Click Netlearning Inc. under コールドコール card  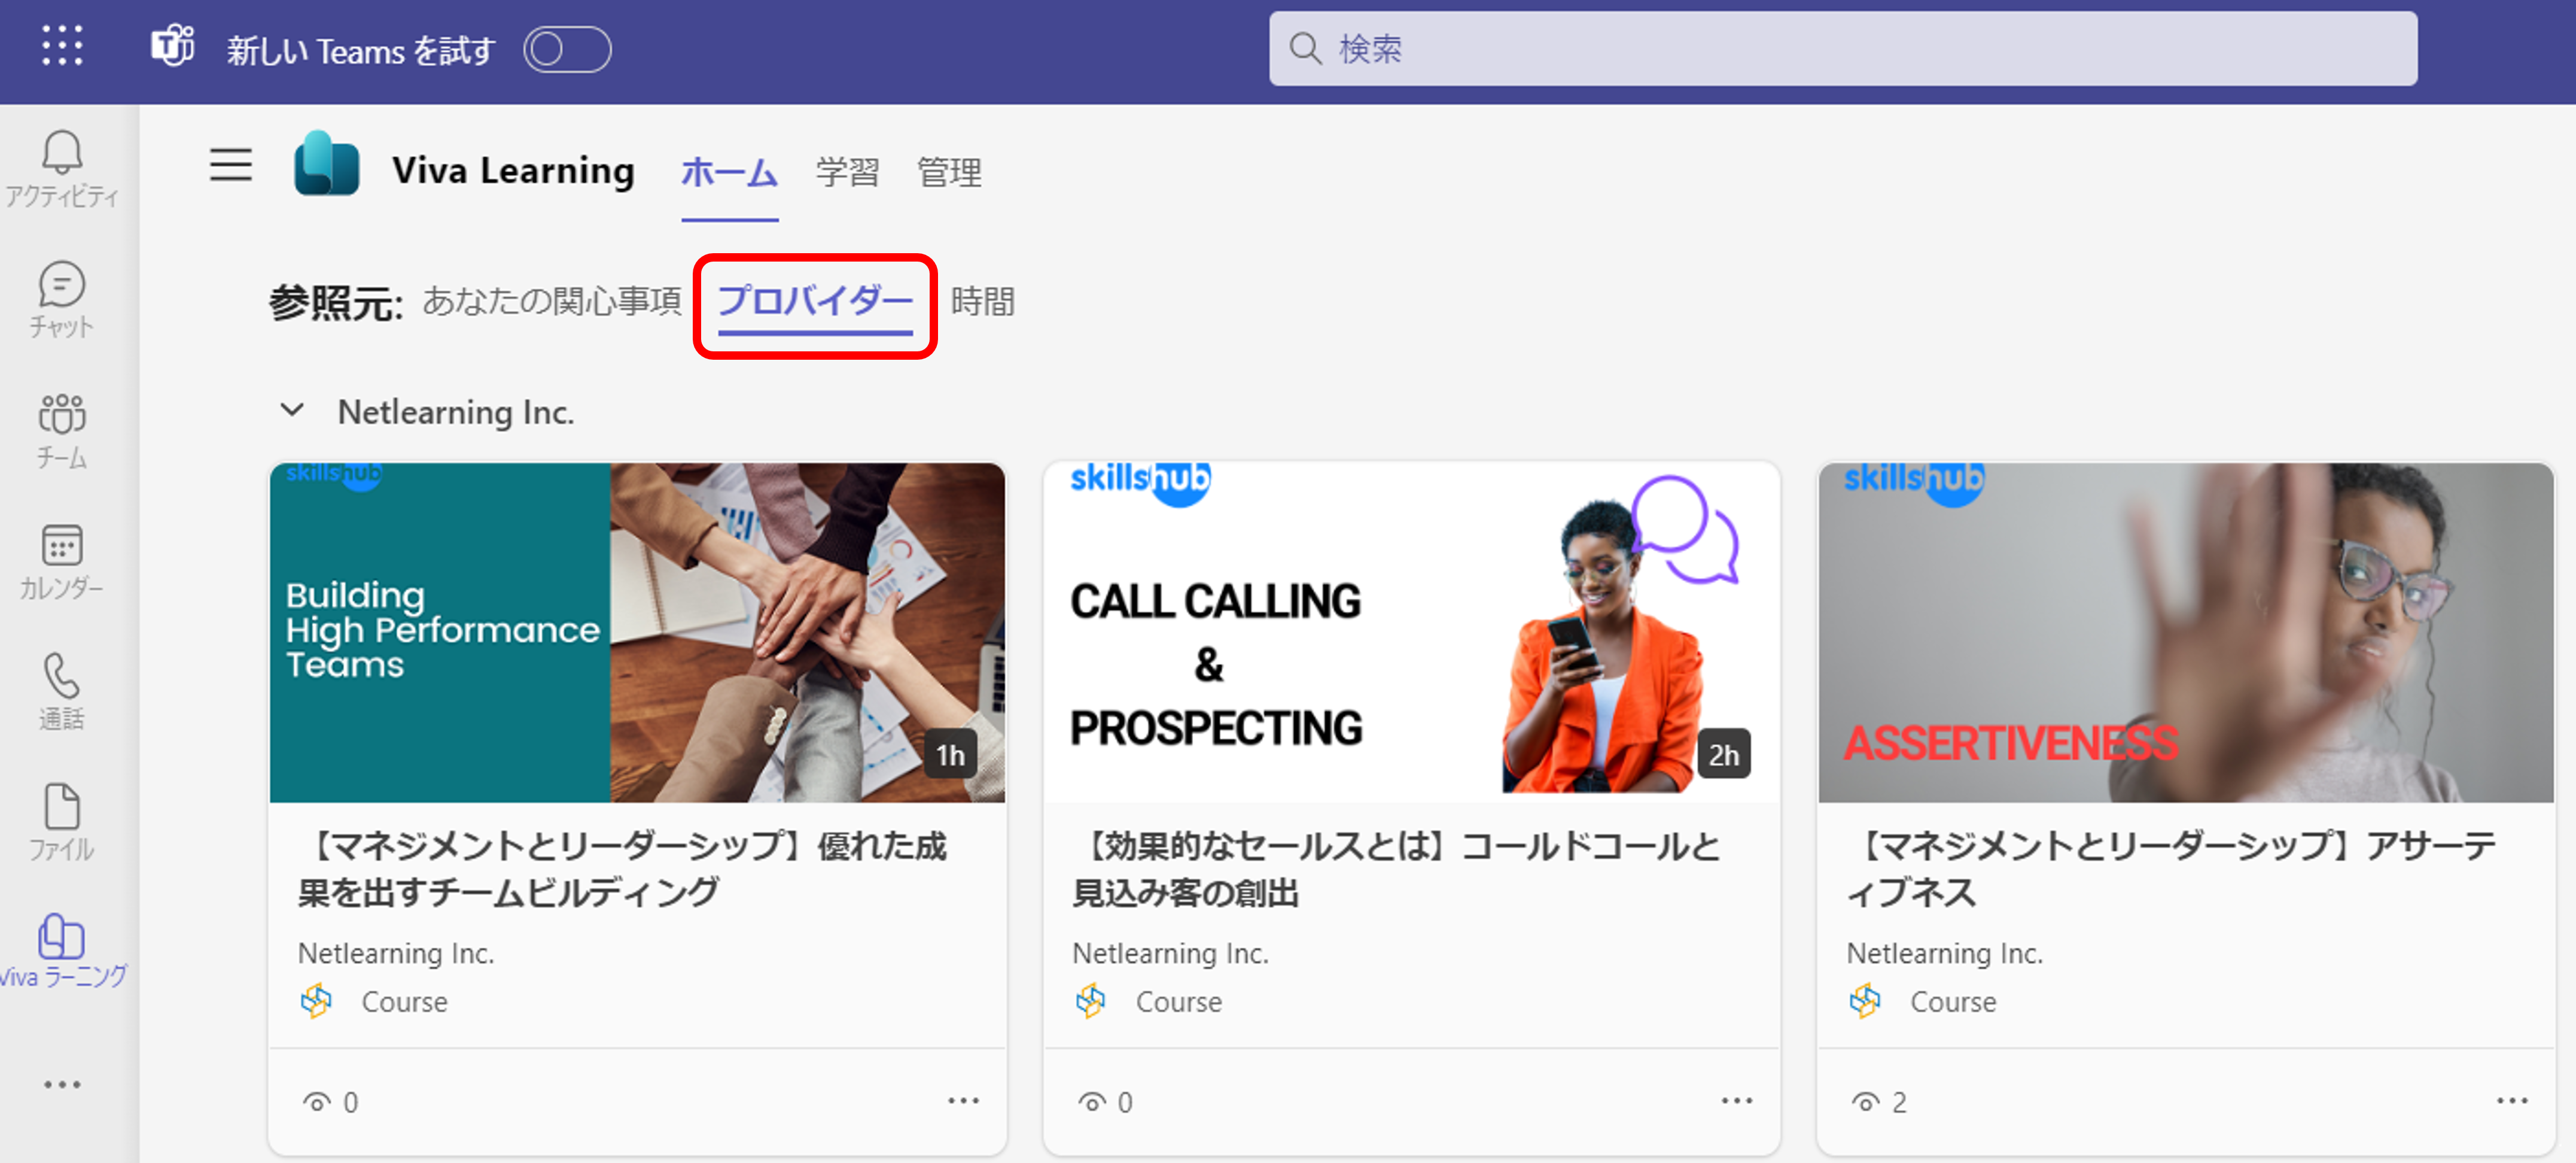[1170, 953]
